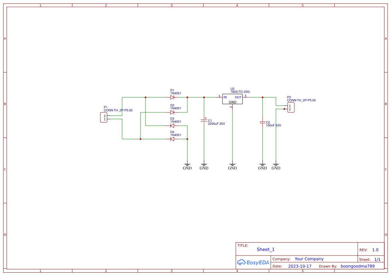The width and height of the screenshot is (391, 276).
Task: Click the sheet number 1/1 value
Action: pos(377,260)
